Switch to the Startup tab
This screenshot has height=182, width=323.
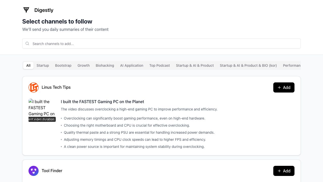(x=43, y=65)
